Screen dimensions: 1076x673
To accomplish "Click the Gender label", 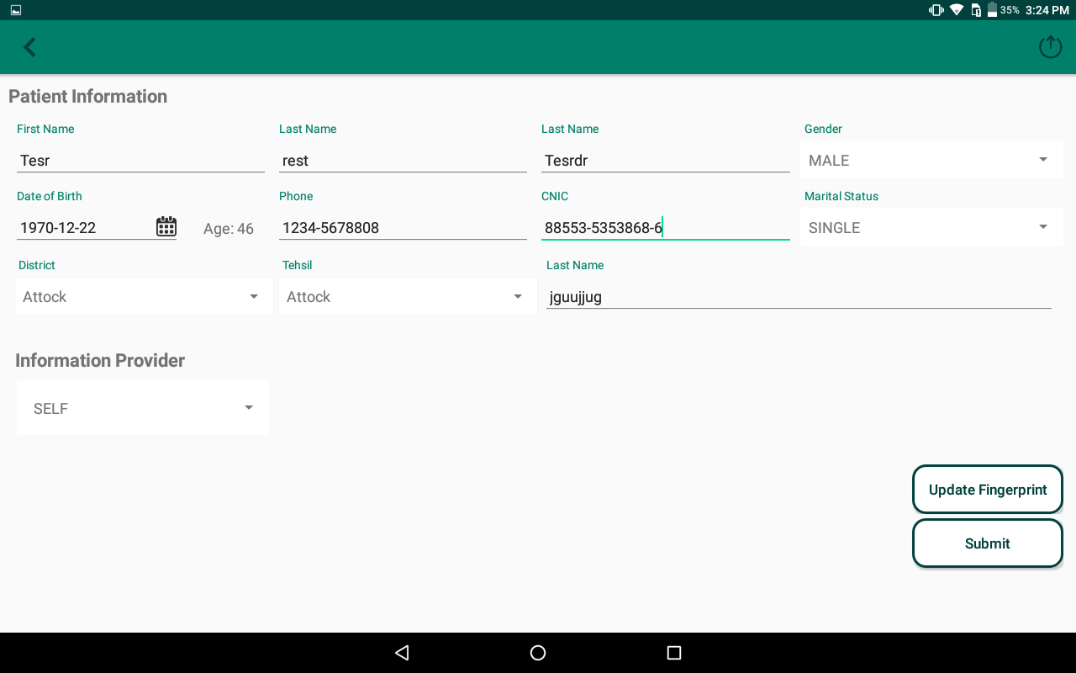I will pyautogui.click(x=823, y=129).
